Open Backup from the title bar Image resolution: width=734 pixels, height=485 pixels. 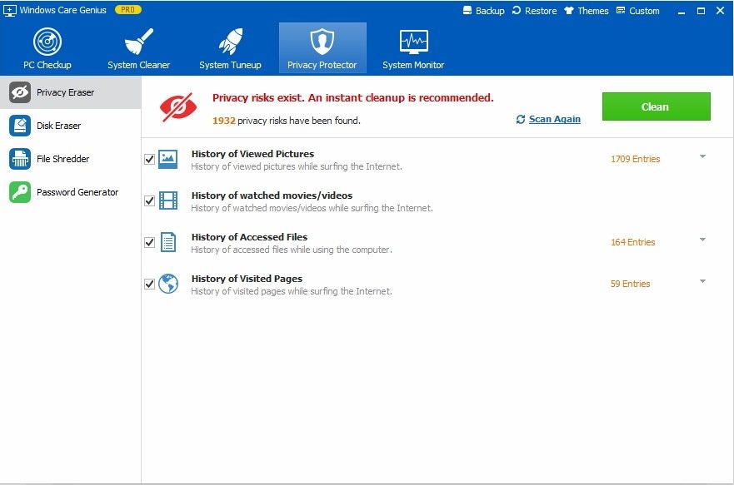[x=483, y=10]
